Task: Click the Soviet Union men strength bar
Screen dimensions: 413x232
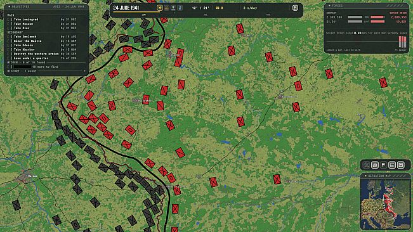Action: click(x=377, y=17)
